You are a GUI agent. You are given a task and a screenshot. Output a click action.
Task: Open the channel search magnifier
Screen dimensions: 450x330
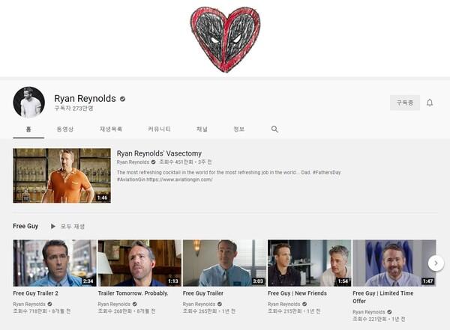click(274, 129)
